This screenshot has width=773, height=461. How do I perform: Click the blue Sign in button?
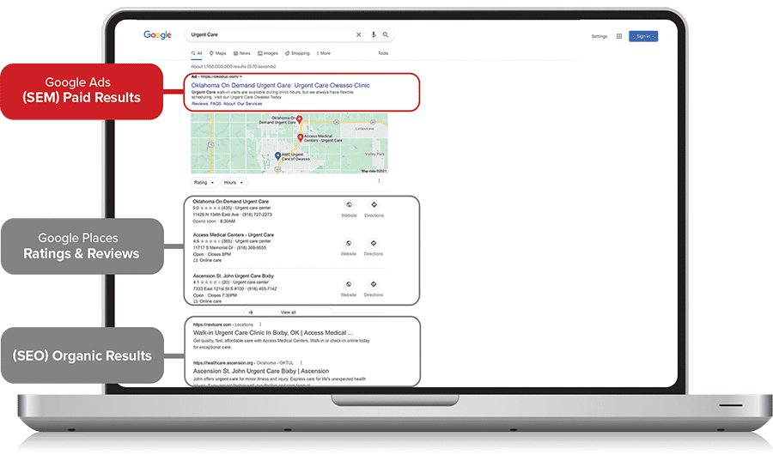tap(643, 36)
